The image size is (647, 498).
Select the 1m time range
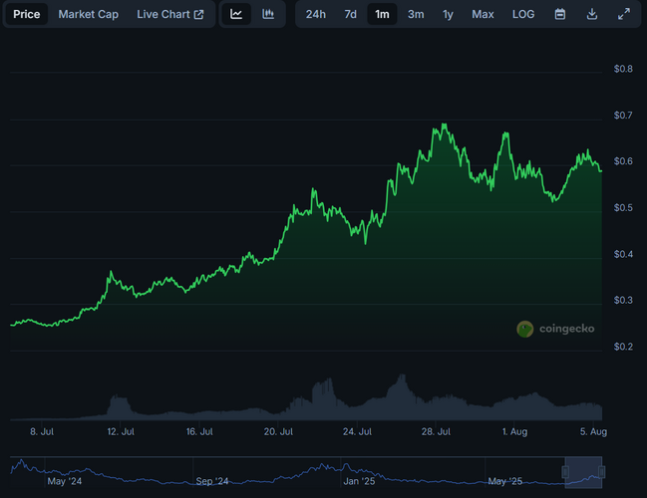pyautogui.click(x=382, y=14)
